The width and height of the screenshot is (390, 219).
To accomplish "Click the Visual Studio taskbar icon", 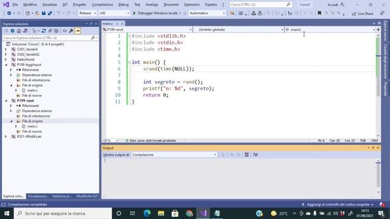I will 203,214.
